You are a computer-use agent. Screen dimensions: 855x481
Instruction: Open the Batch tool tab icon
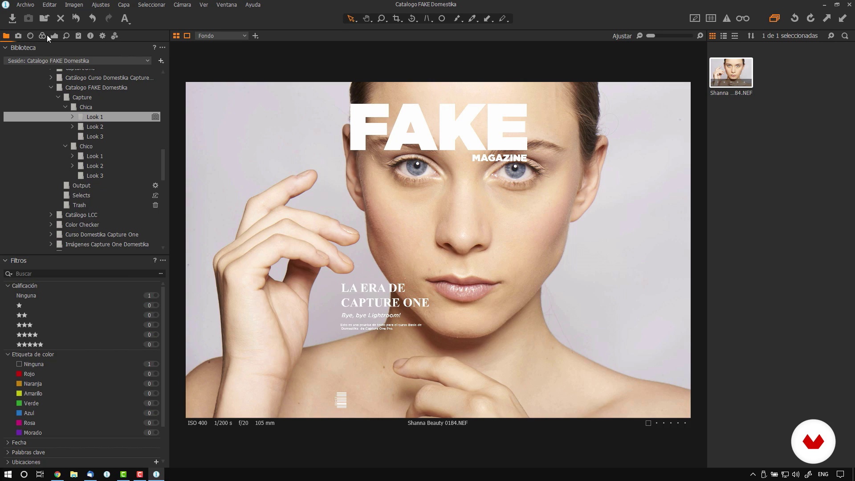tap(114, 36)
